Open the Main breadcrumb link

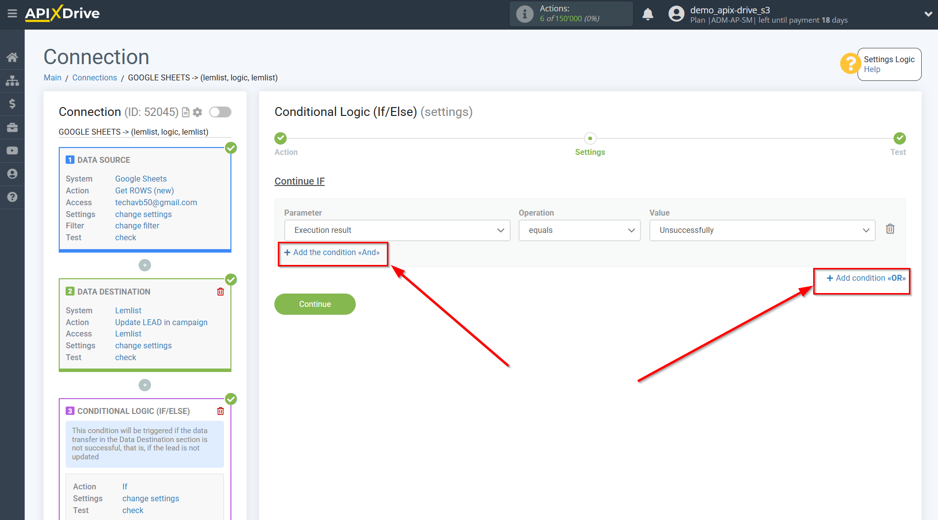coord(52,77)
